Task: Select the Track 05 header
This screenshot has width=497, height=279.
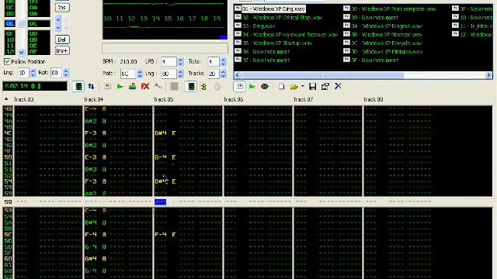Action: point(163,99)
